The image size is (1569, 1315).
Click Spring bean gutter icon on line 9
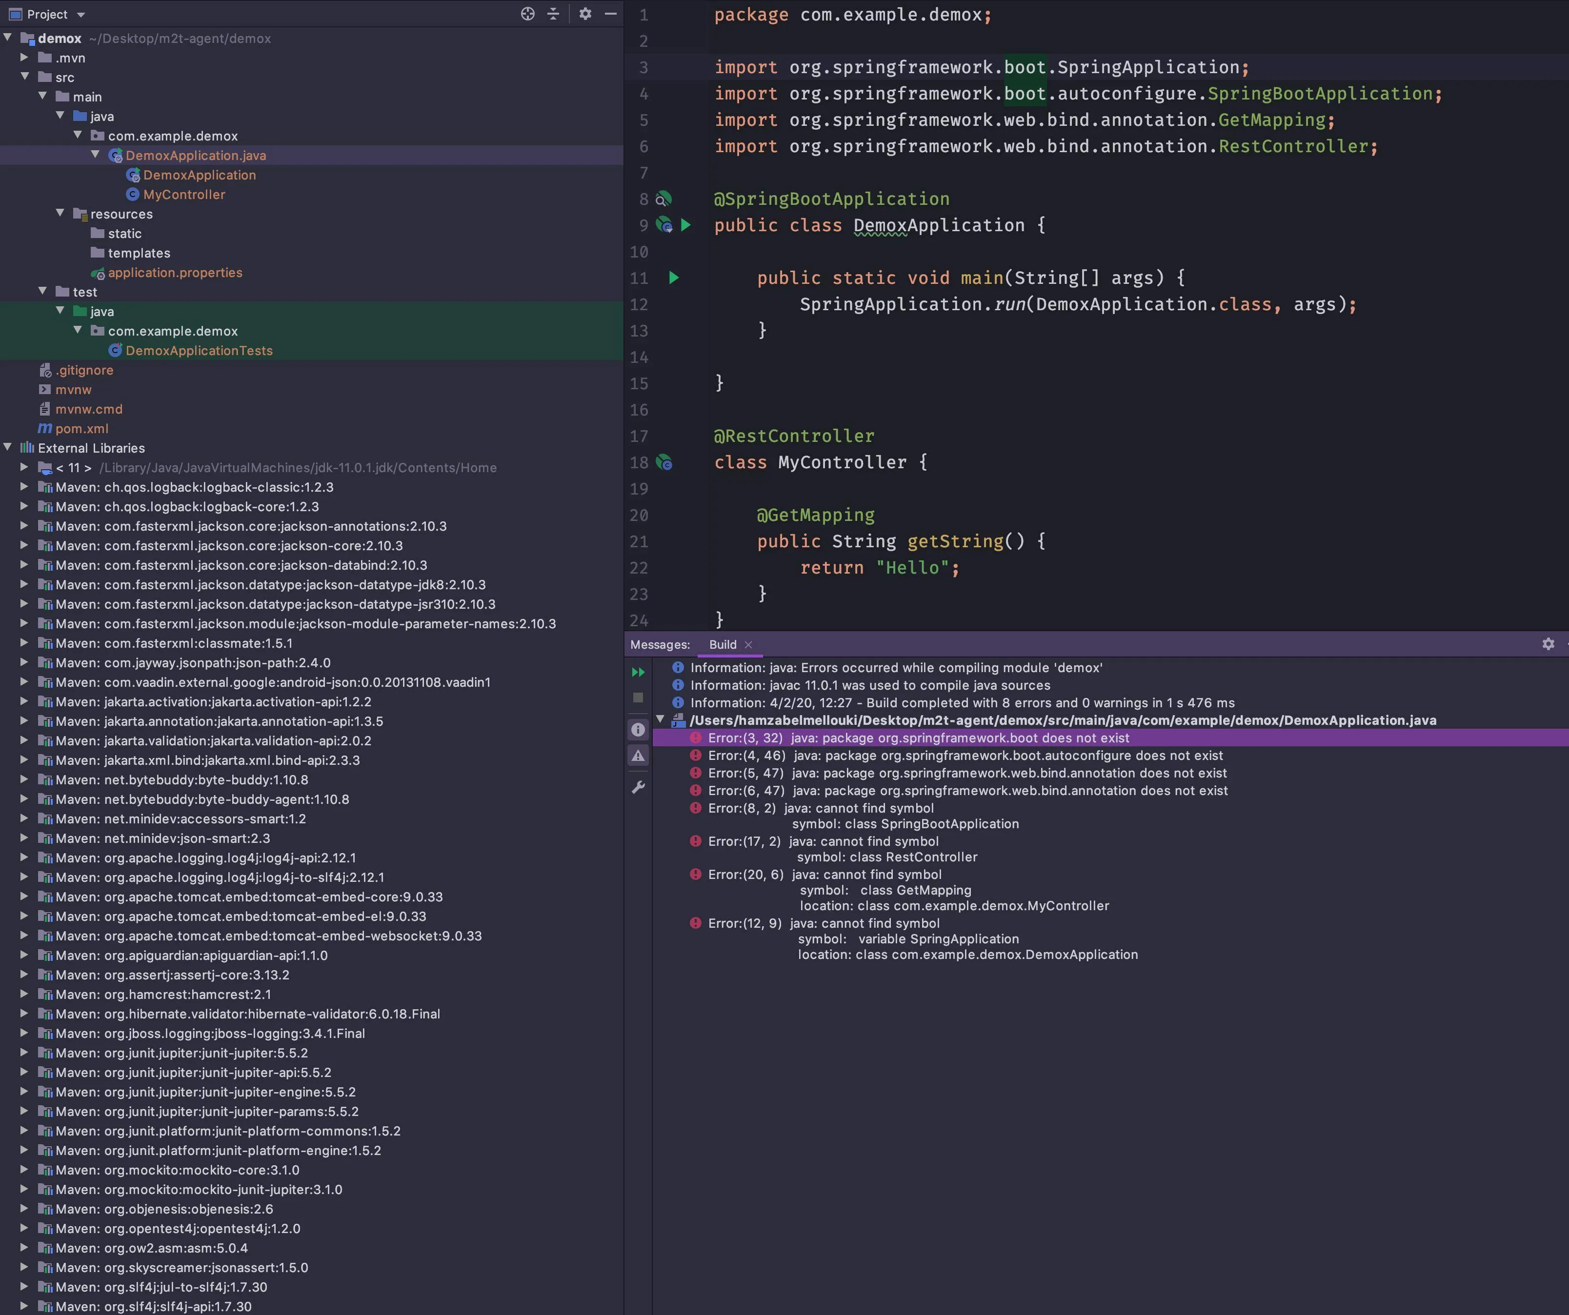coord(664,224)
